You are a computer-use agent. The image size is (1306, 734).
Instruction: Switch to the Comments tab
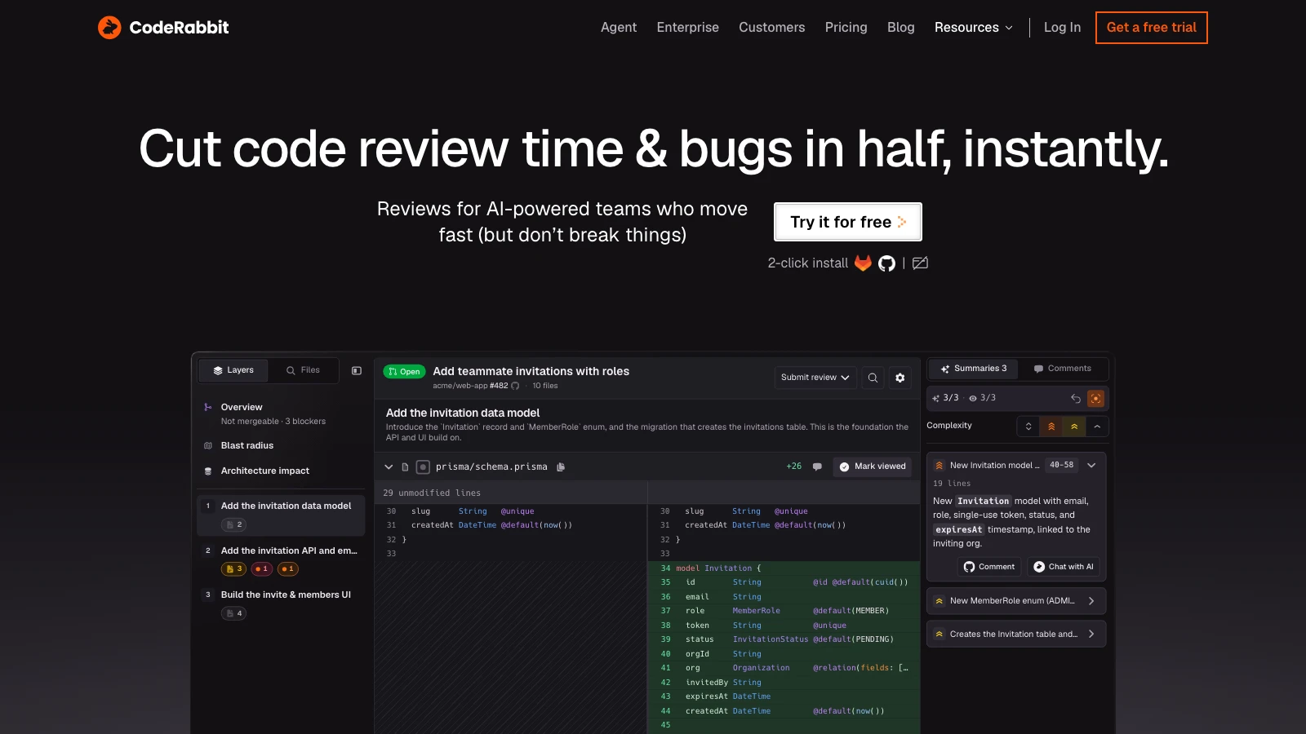[x=1062, y=369]
